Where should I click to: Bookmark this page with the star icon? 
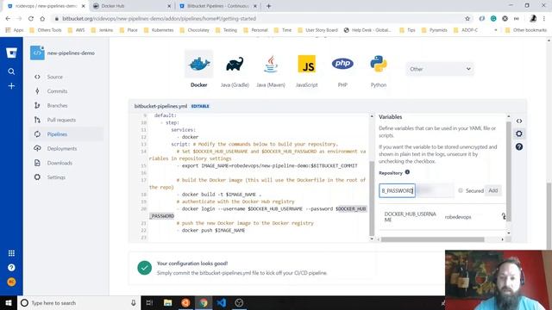467,19
